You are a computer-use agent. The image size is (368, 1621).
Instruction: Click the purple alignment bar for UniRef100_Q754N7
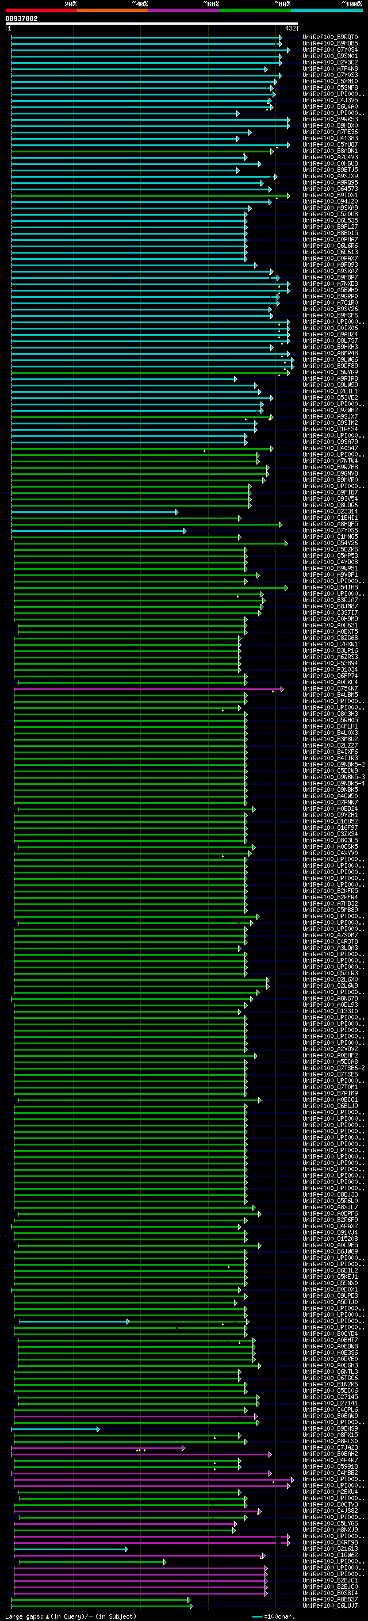coord(148,689)
